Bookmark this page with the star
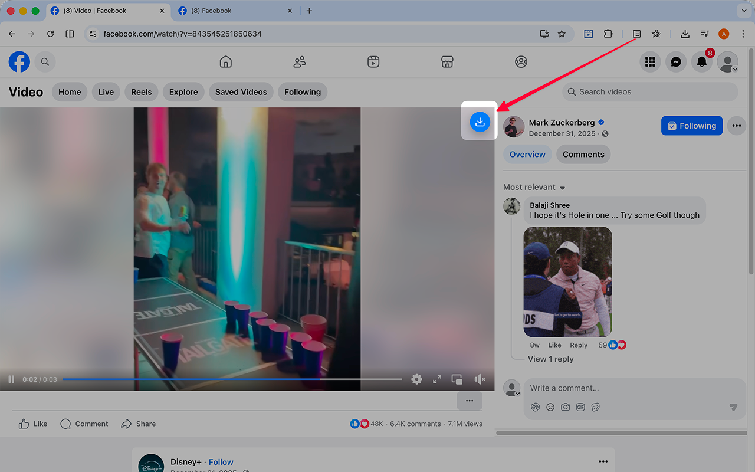The height and width of the screenshot is (472, 755). [x=562, y=34]
